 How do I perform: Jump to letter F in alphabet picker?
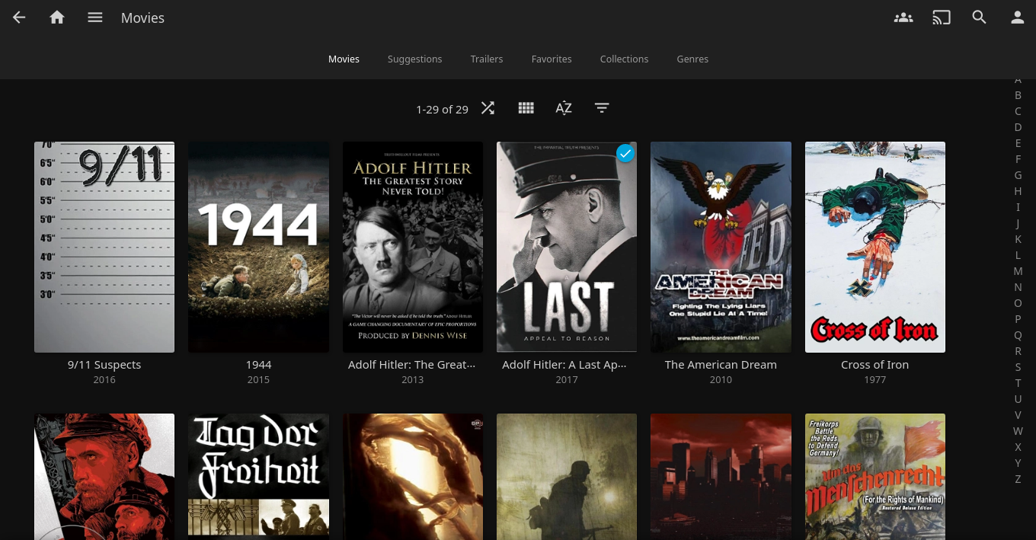1018,159
